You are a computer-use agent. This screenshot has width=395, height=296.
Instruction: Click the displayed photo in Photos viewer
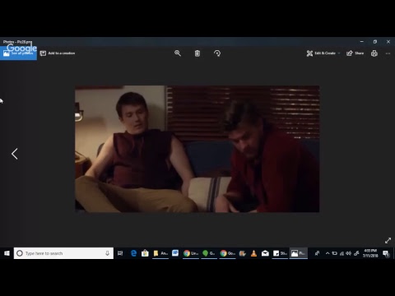point(197,149)
